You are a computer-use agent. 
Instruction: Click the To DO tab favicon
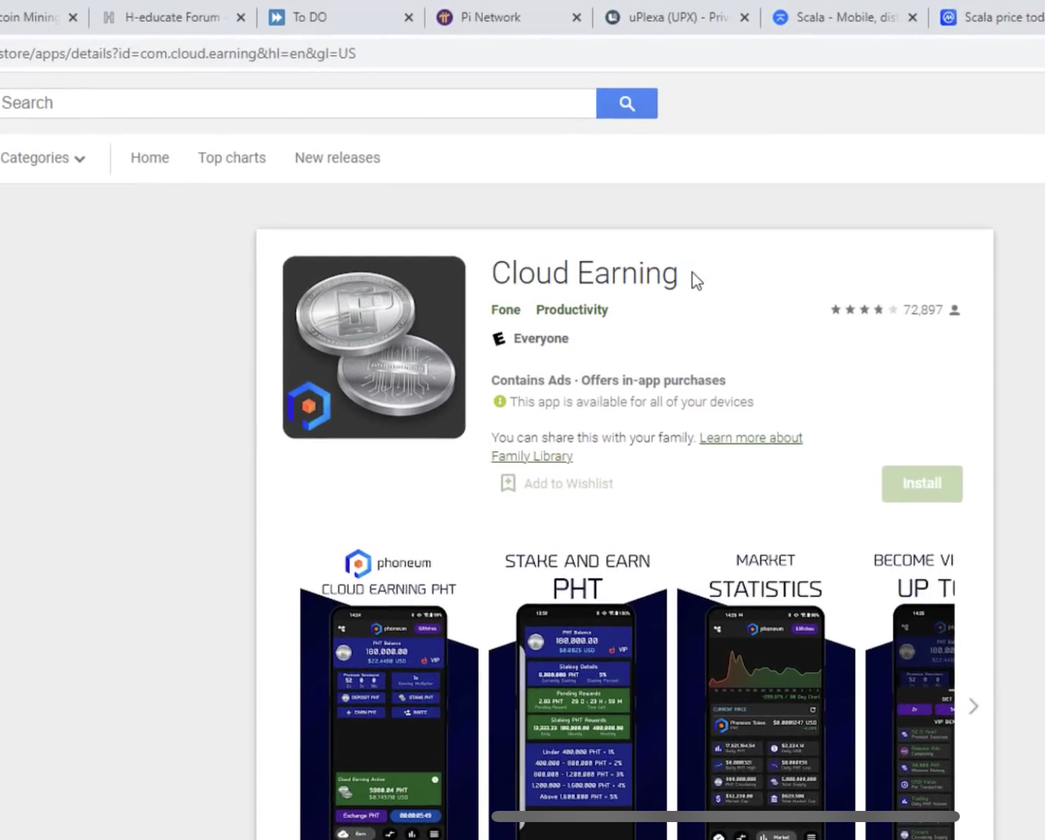pos(276,17)
